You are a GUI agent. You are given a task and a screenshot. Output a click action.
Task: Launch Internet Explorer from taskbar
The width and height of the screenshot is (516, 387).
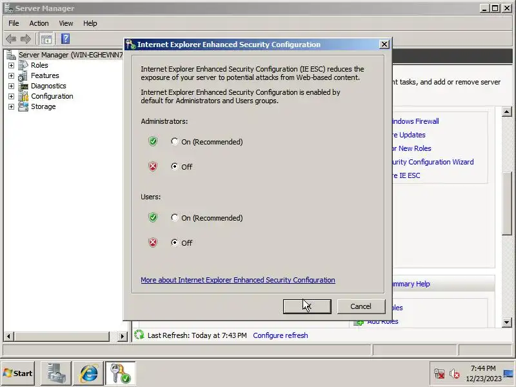pos(88,373)
